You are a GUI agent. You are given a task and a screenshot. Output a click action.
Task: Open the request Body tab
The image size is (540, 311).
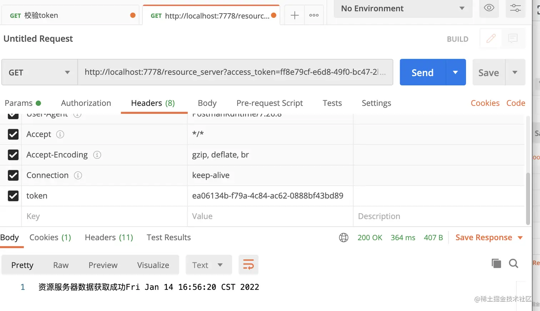(207, 103)
